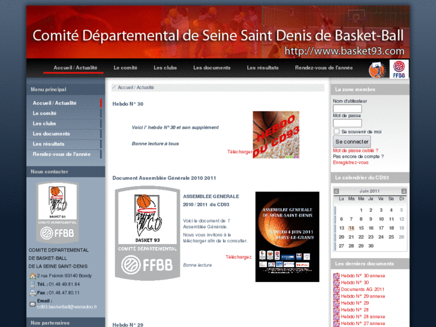Click PDF icon beside Hebdo N° 29 annexe

336,296
